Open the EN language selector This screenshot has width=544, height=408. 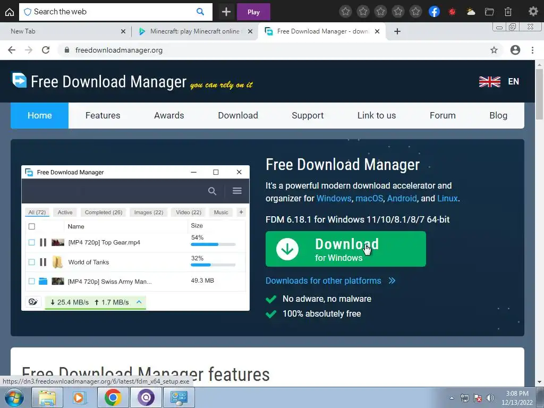[x=514, y=81]
